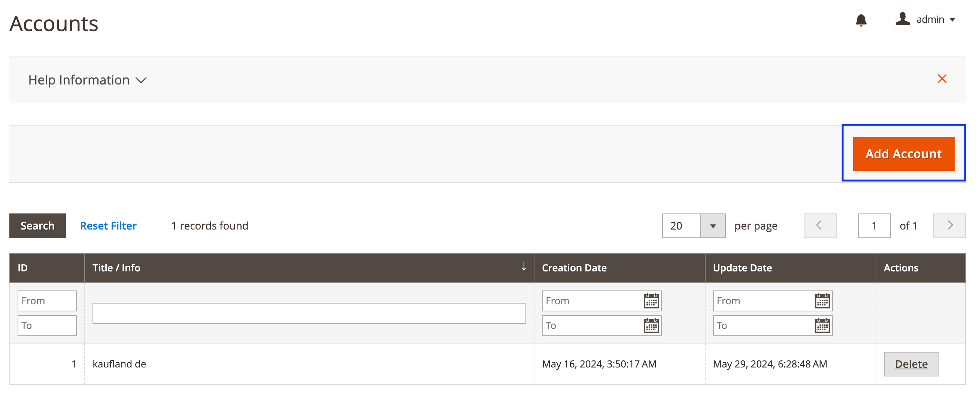Open calendar for Creation Date From
The width and height of the screenshot is (976, 400).
click(651, 301)
